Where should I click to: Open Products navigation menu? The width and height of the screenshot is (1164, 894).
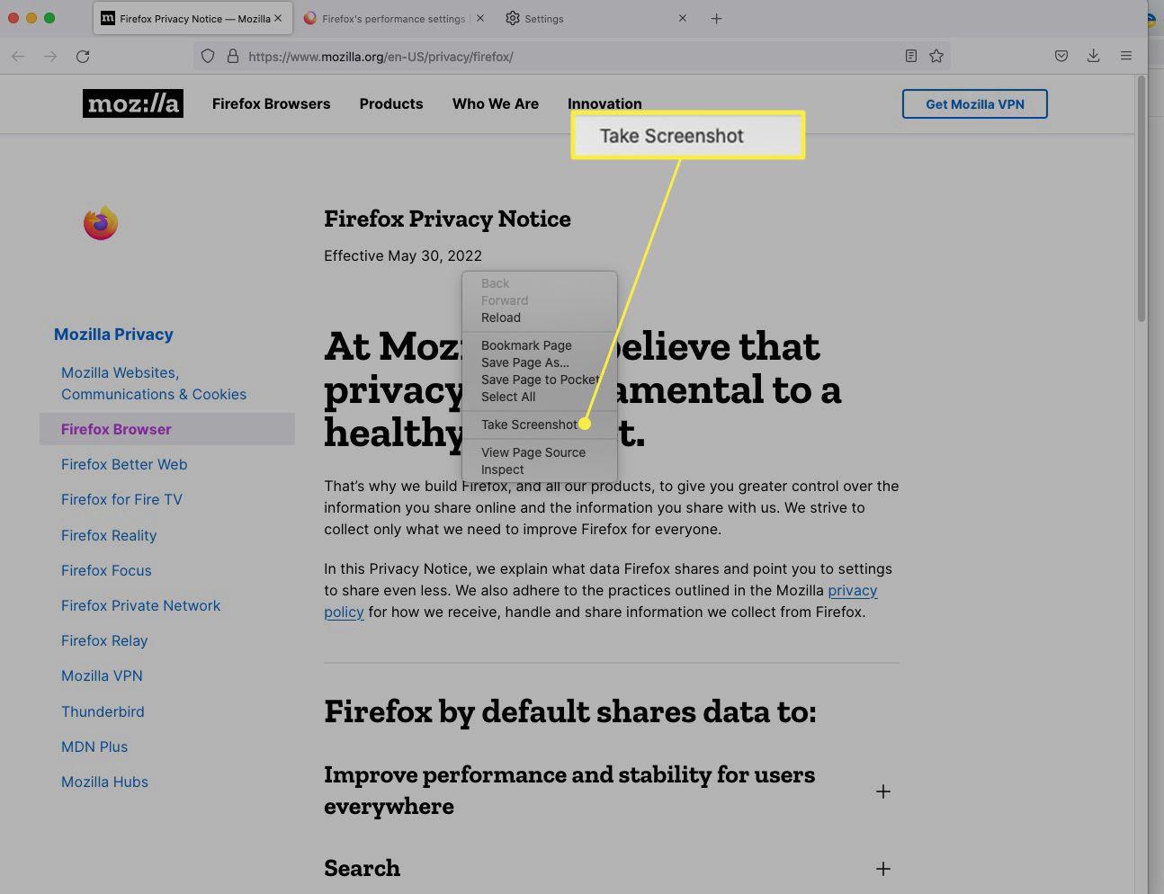(391, 103)
